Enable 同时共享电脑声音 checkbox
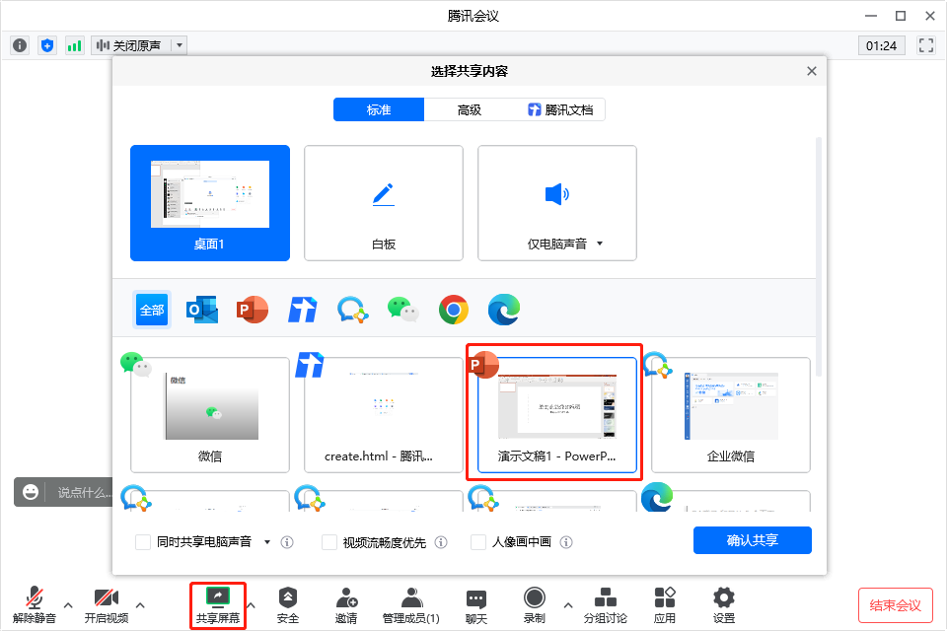This screenshot has height=631, width=947. coord(143,542)
